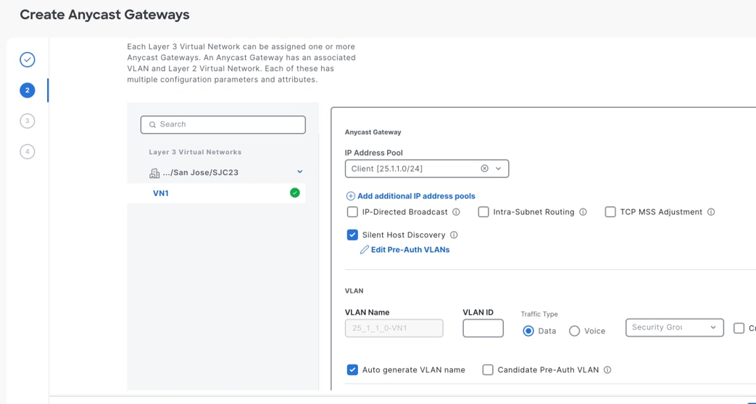The width and height of the screenshot is (756, 404).
Task: Click Edit Pre-Auth VLANs link
Action: 410,250
